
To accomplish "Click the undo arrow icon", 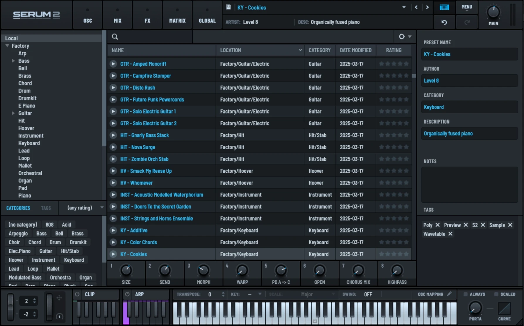I will coord(444,22).
